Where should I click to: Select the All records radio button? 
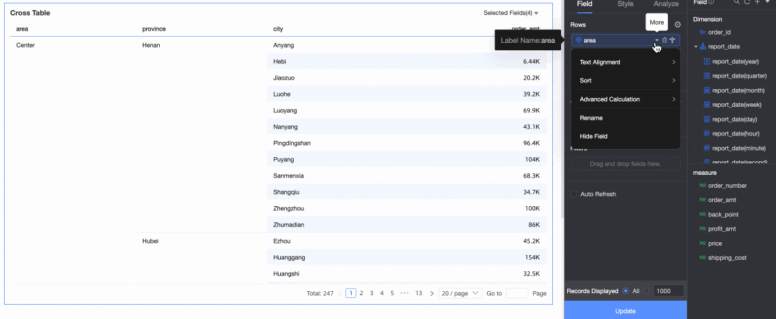coord(626,291)
